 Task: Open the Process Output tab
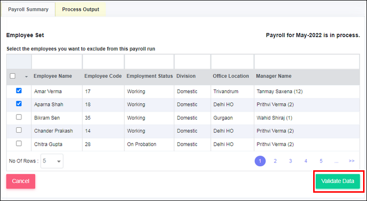click(81, 10)
